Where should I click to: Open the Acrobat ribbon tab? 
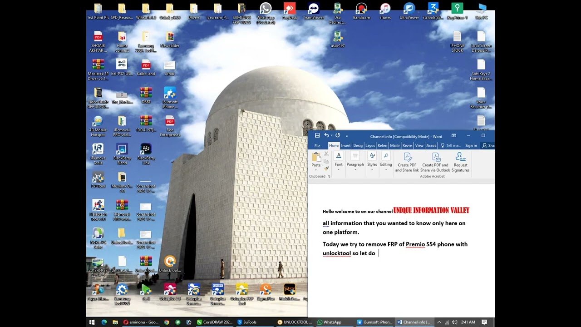tap(431, 146)
